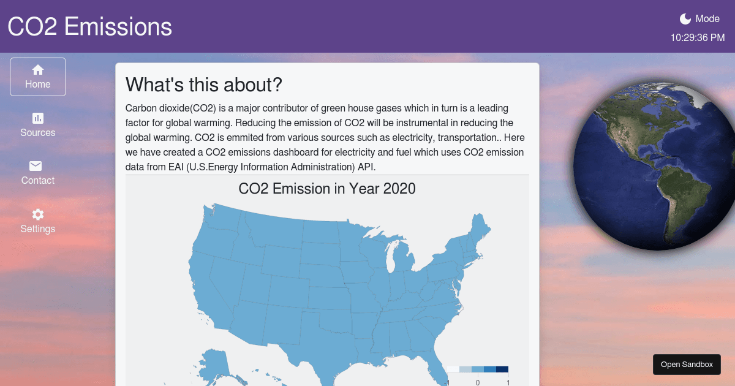Click the Open Sandbox button
Viewport: 735px width, 386px height.
[x=687, y=364]
